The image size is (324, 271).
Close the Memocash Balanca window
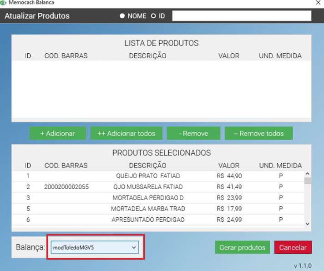(x=317, y=3)
